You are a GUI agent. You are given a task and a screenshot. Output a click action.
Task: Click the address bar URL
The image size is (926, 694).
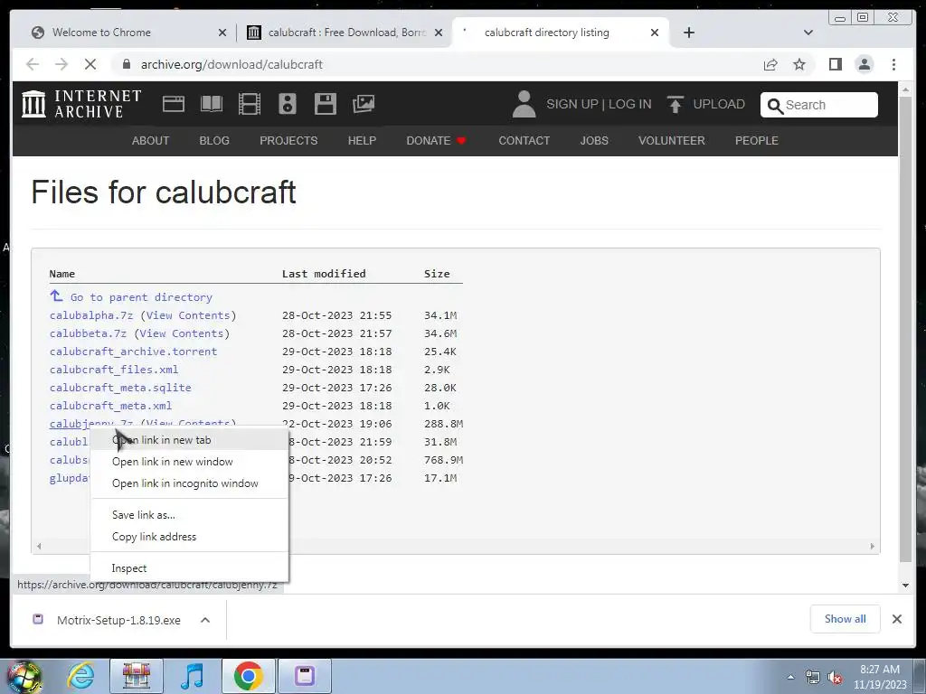coord(231,64)
